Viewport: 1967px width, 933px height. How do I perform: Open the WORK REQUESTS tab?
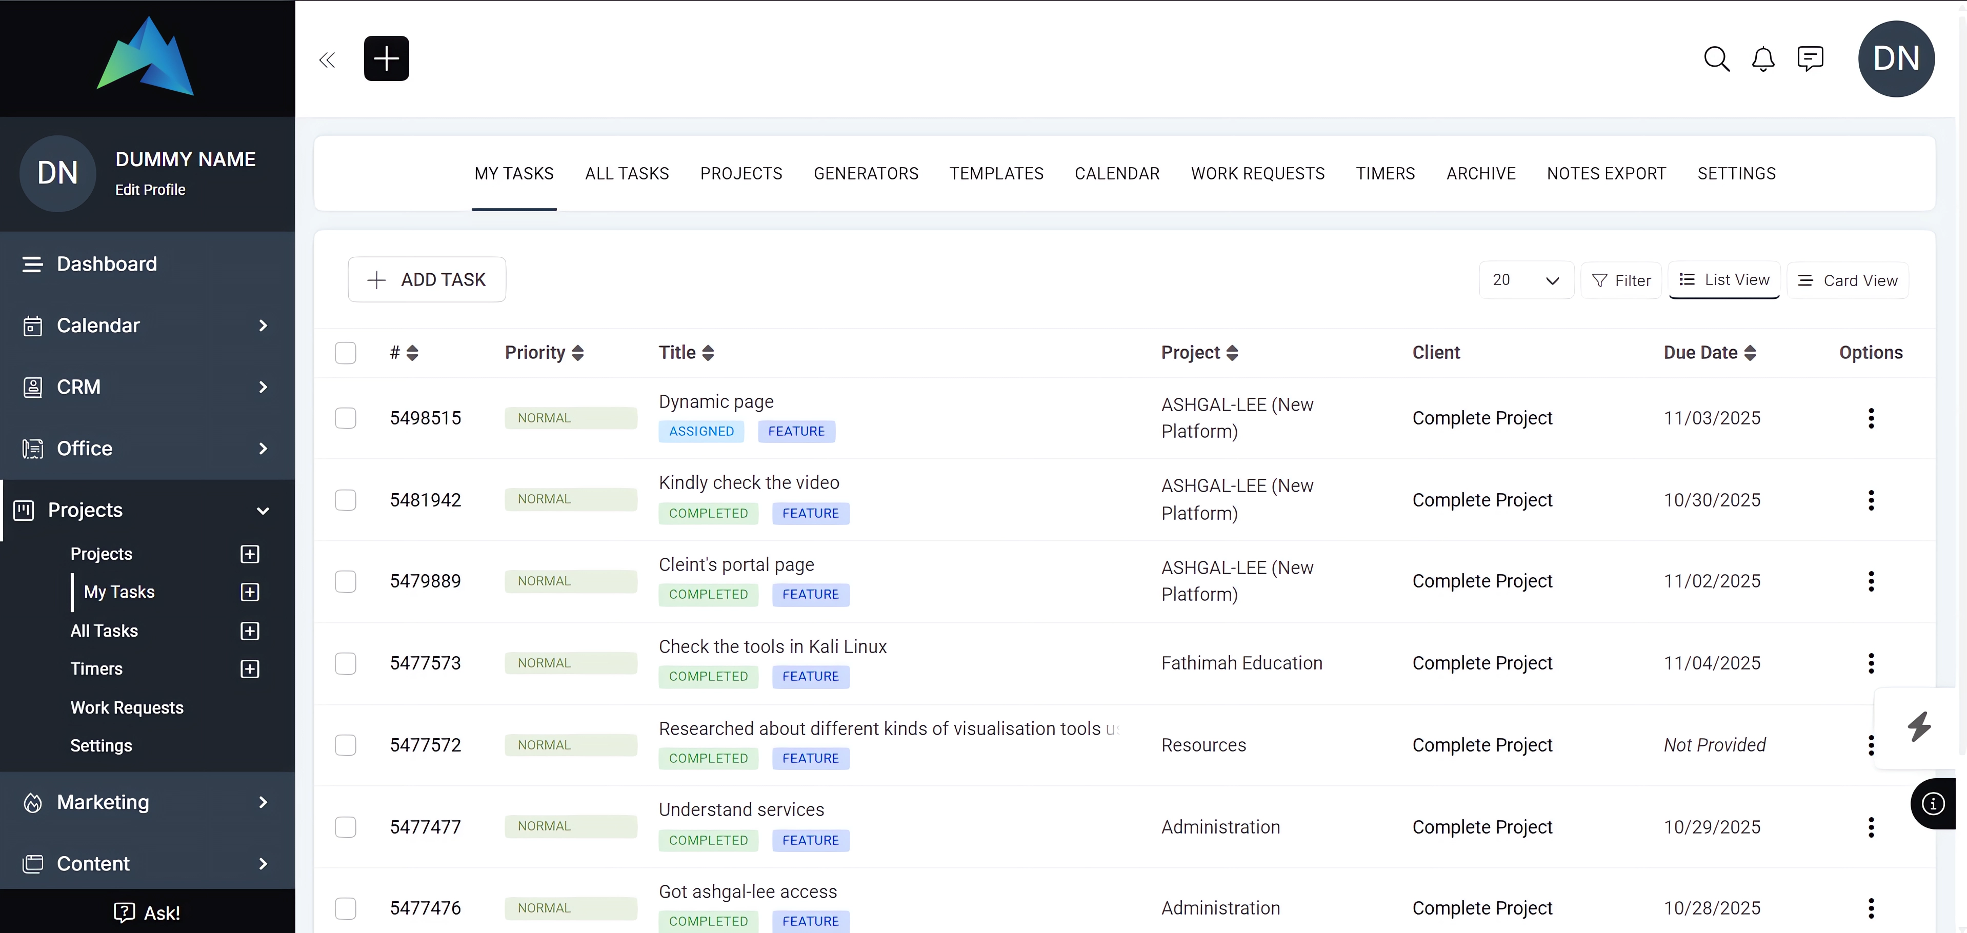pyautogui.click(x=1257, y=174)
